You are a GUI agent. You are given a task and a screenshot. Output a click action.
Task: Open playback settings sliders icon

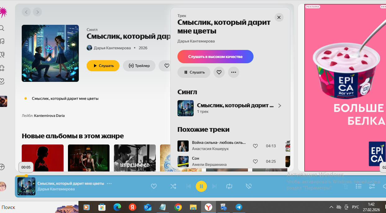click(x=372, y=186)
